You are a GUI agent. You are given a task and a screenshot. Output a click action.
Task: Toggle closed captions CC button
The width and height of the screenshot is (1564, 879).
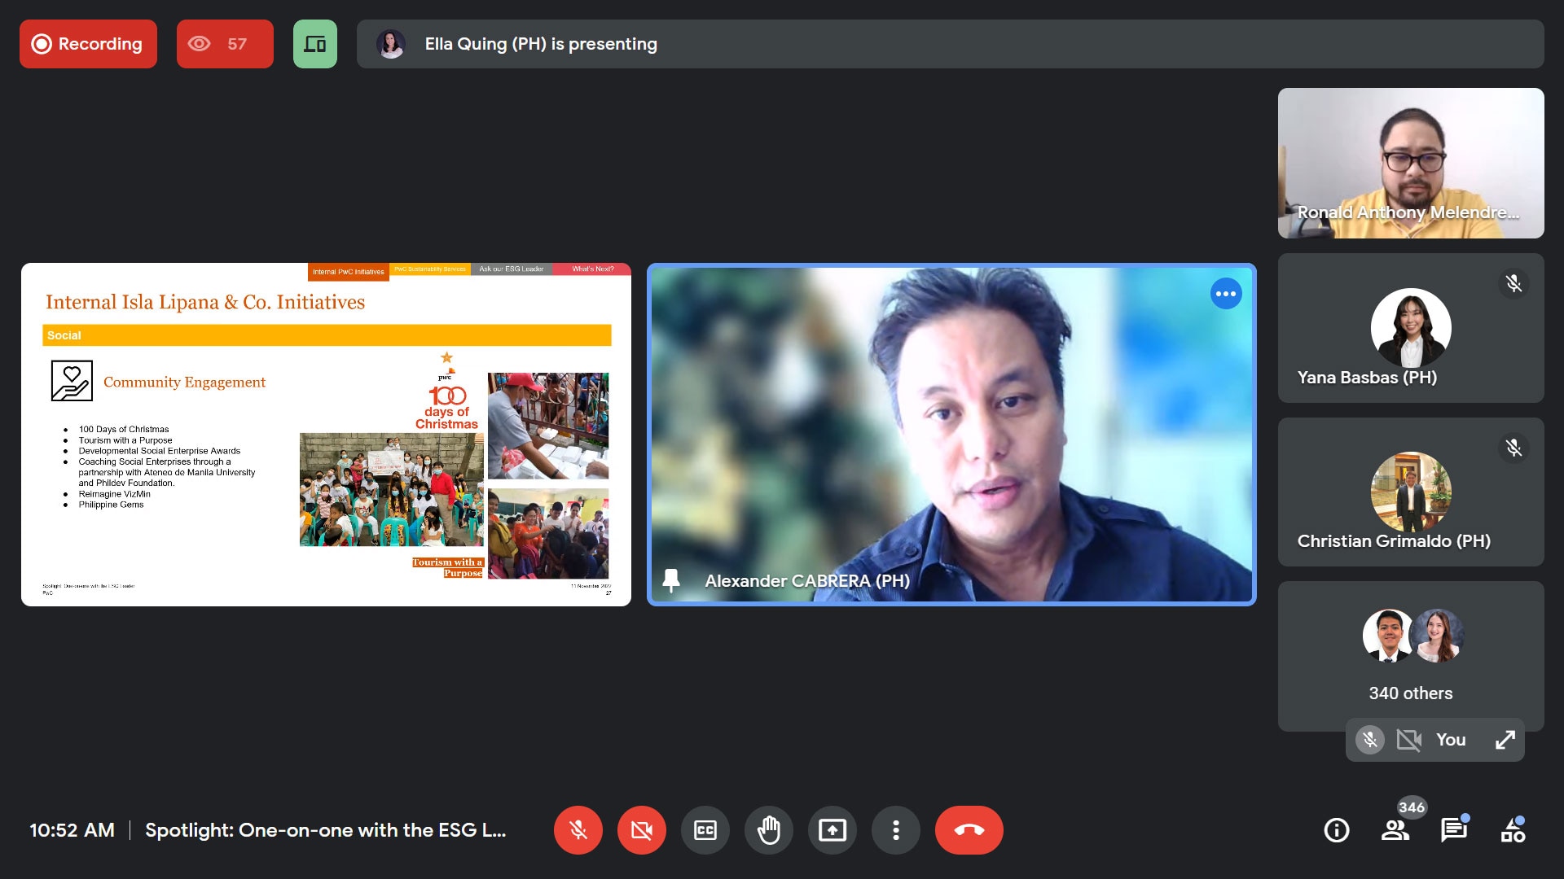pos(705,830)
